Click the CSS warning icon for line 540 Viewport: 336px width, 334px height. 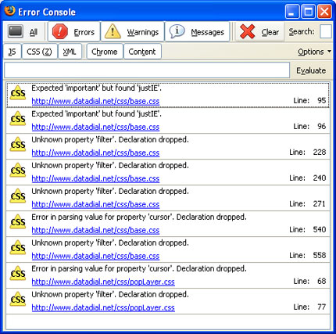tap(18, 222)
